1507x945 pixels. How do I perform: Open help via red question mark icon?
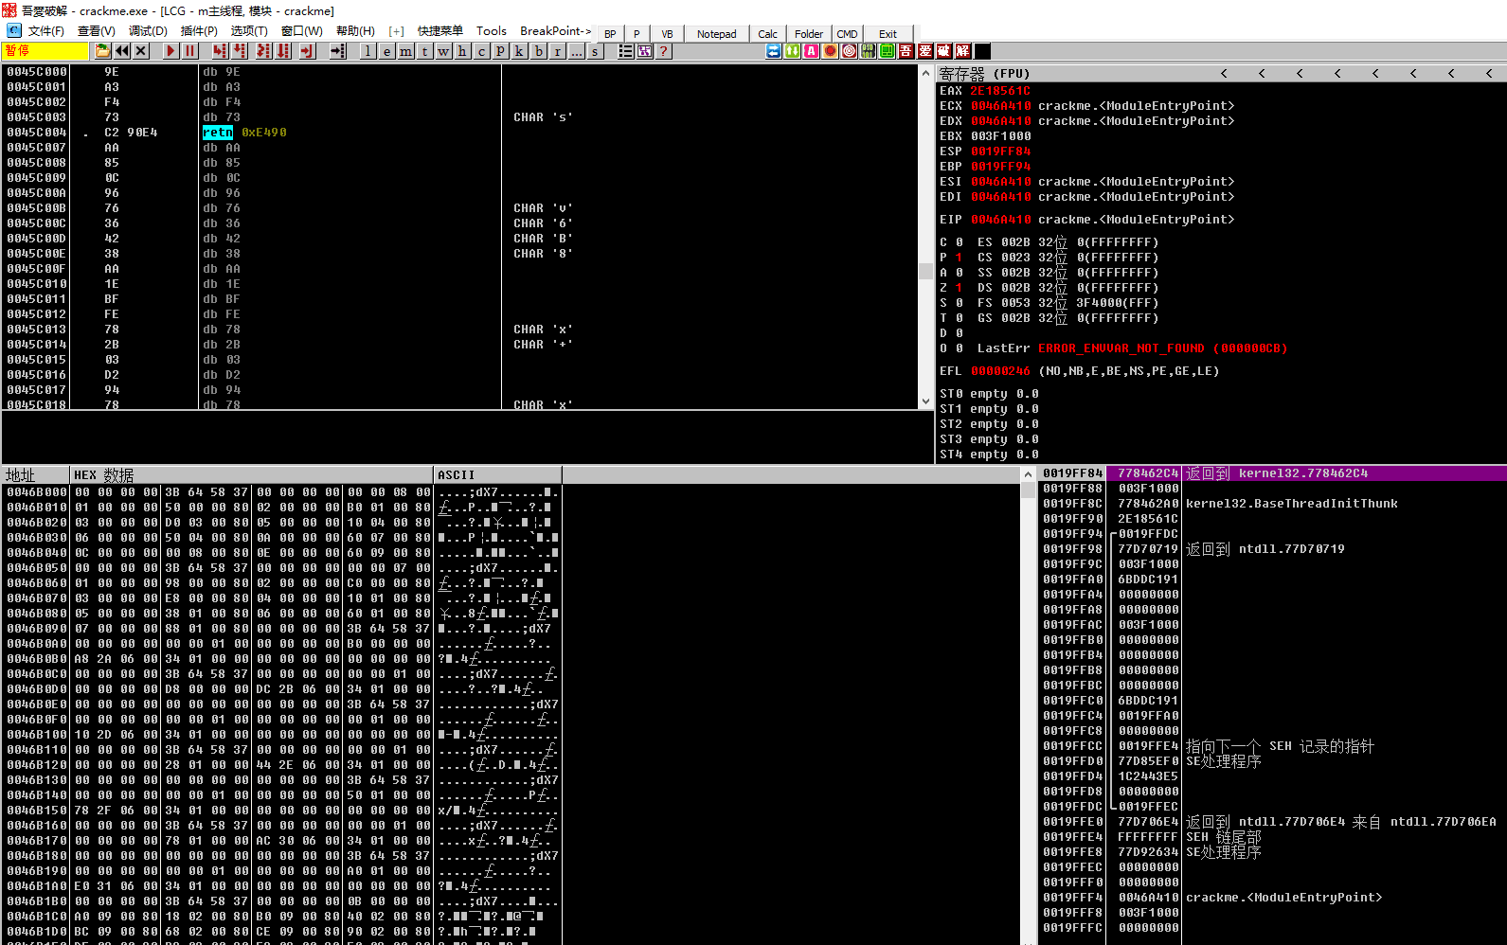(x=663, y=51)
